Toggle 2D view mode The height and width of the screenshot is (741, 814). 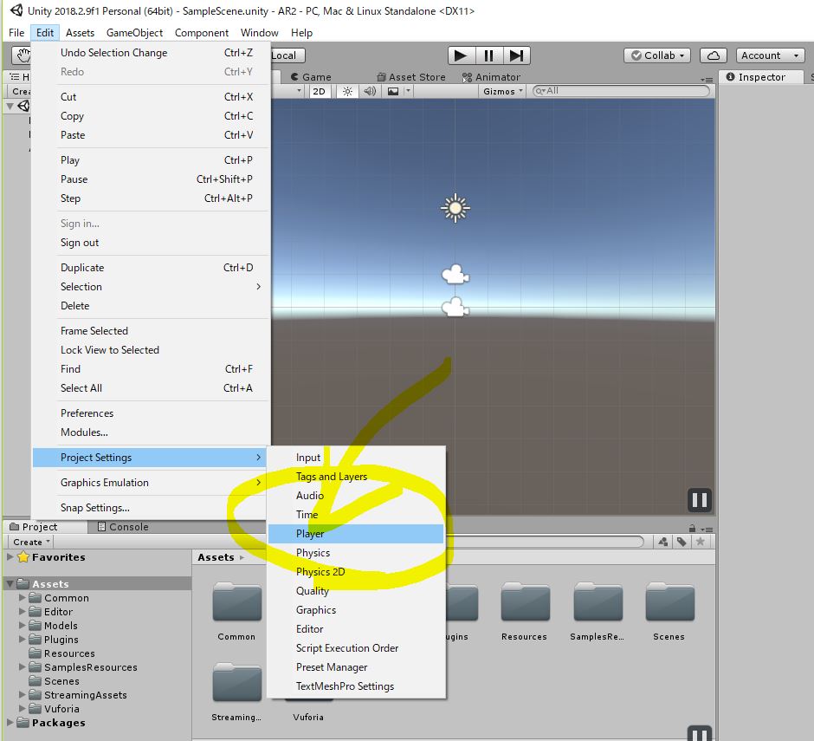320,92
